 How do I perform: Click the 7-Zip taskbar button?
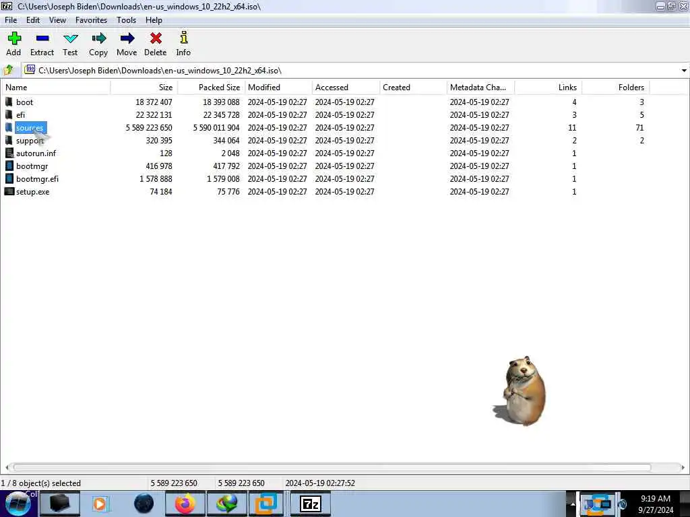point(311,504)
